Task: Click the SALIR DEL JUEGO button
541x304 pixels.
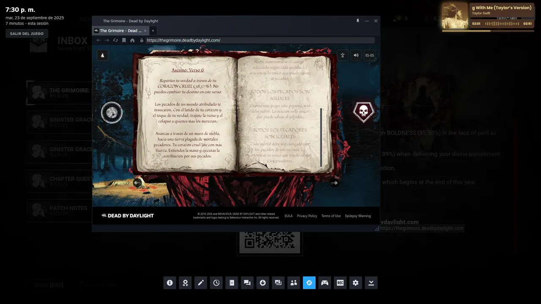Action: coord(27,33)
